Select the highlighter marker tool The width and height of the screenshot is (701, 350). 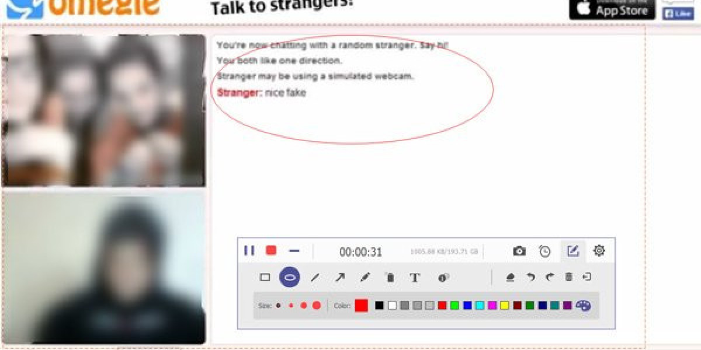point(390,278)
